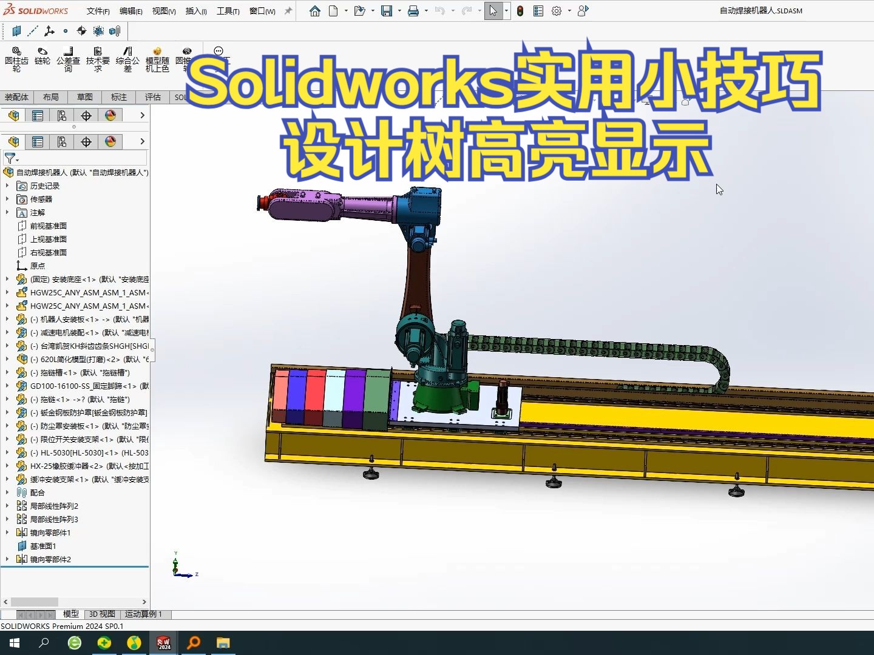Expand the 注解 folder node
The height and width of the screenshot is (655, 874).
click(7, 212)
